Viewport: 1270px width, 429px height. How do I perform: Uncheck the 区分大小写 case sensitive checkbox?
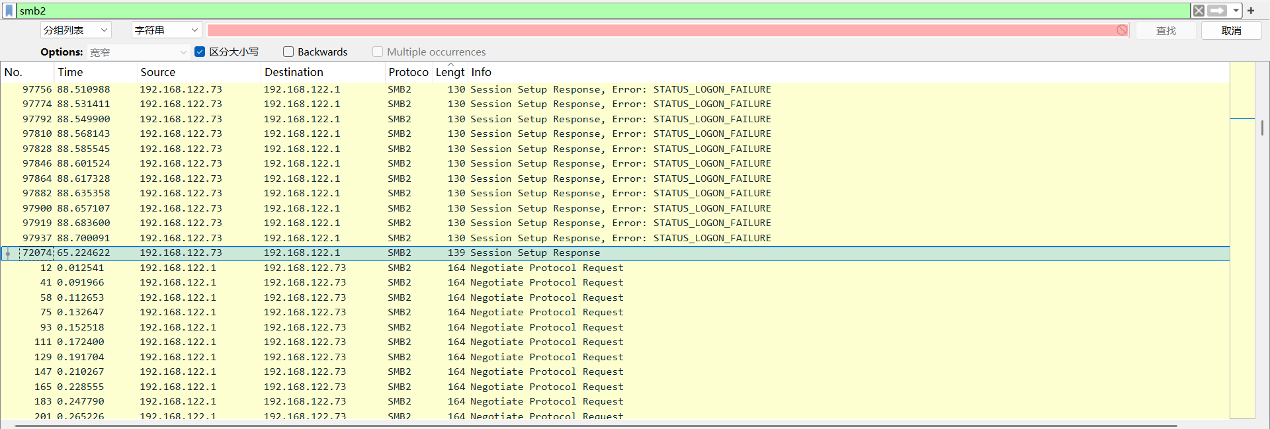tap(200, 52)
